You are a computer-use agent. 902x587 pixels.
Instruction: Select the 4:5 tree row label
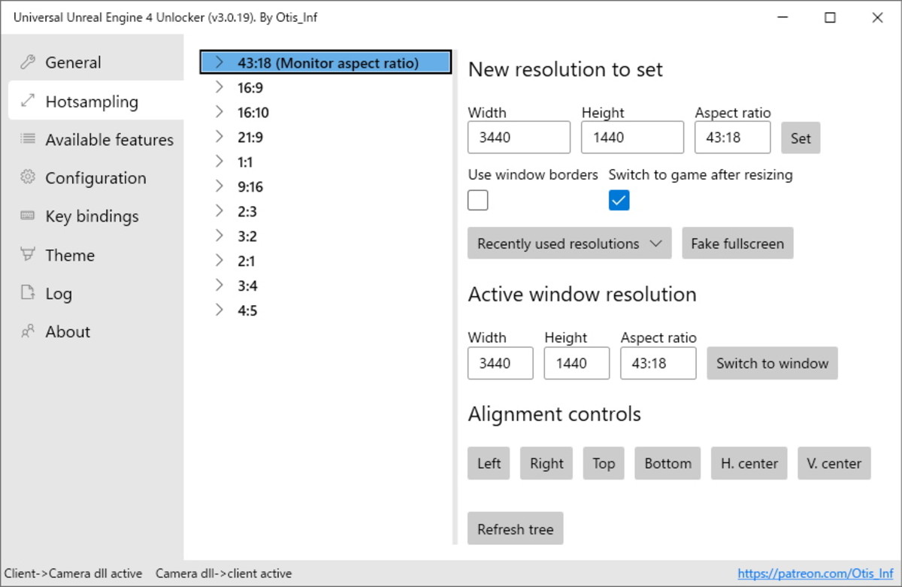247,310
